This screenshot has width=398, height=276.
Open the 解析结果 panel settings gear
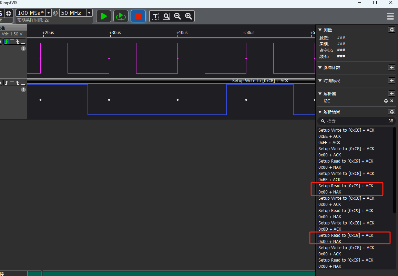coord(392,112)
